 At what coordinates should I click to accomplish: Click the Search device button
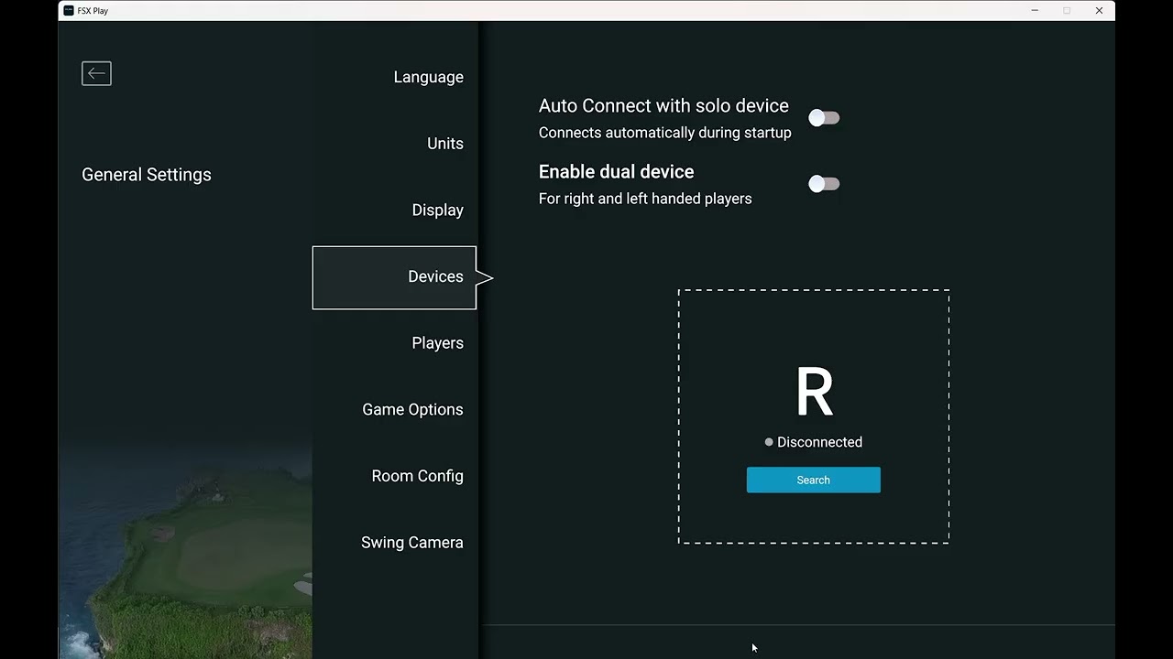(x=814, y=480)
